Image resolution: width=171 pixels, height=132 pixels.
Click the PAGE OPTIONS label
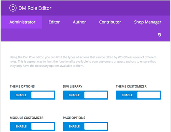pos(74,118)
